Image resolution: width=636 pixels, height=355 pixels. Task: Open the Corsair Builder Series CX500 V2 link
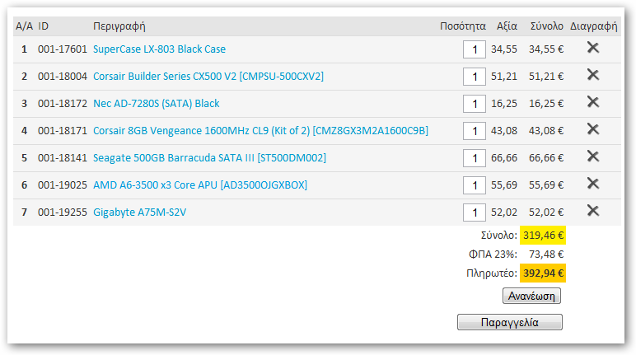point(208,77)
